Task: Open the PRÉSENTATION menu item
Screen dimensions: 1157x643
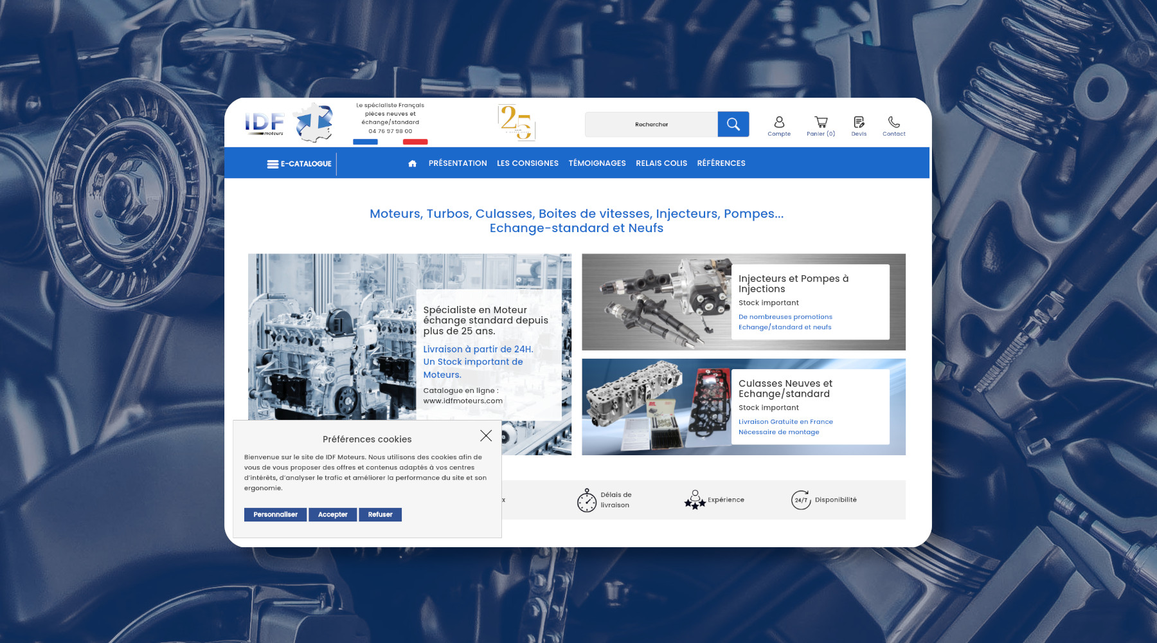Action: pos(458,163)
